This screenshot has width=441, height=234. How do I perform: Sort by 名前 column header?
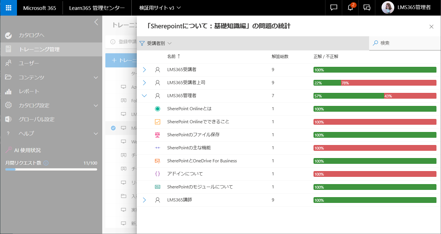click(x=174, y=56)
